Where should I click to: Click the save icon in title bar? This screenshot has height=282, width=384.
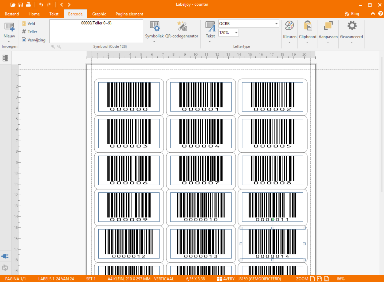[x=21, y=5]
